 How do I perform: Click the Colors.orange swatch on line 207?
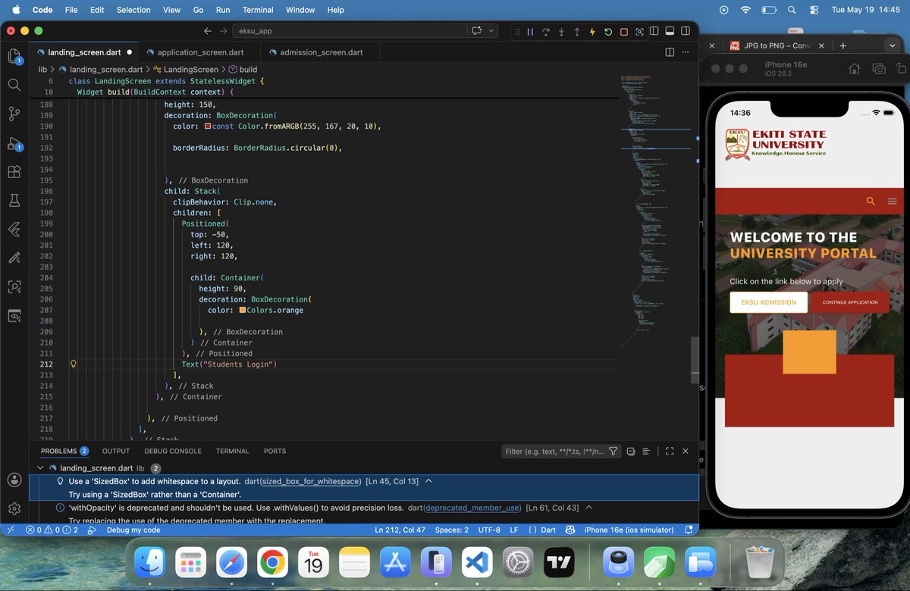(x=243, y=310)
